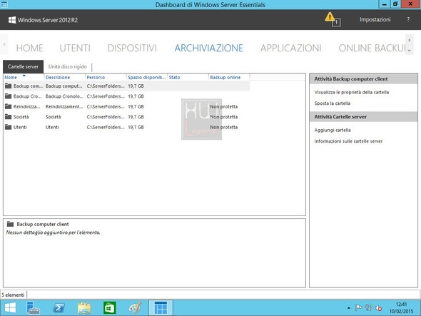
Task: Select the Società folder row
Action: (126, 117)
